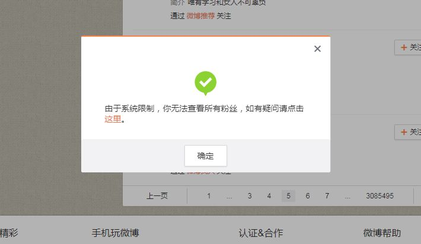Viewport: 421px width, 244px height.
Task: Jump to last page 3085495
Action: click(379, 196)
